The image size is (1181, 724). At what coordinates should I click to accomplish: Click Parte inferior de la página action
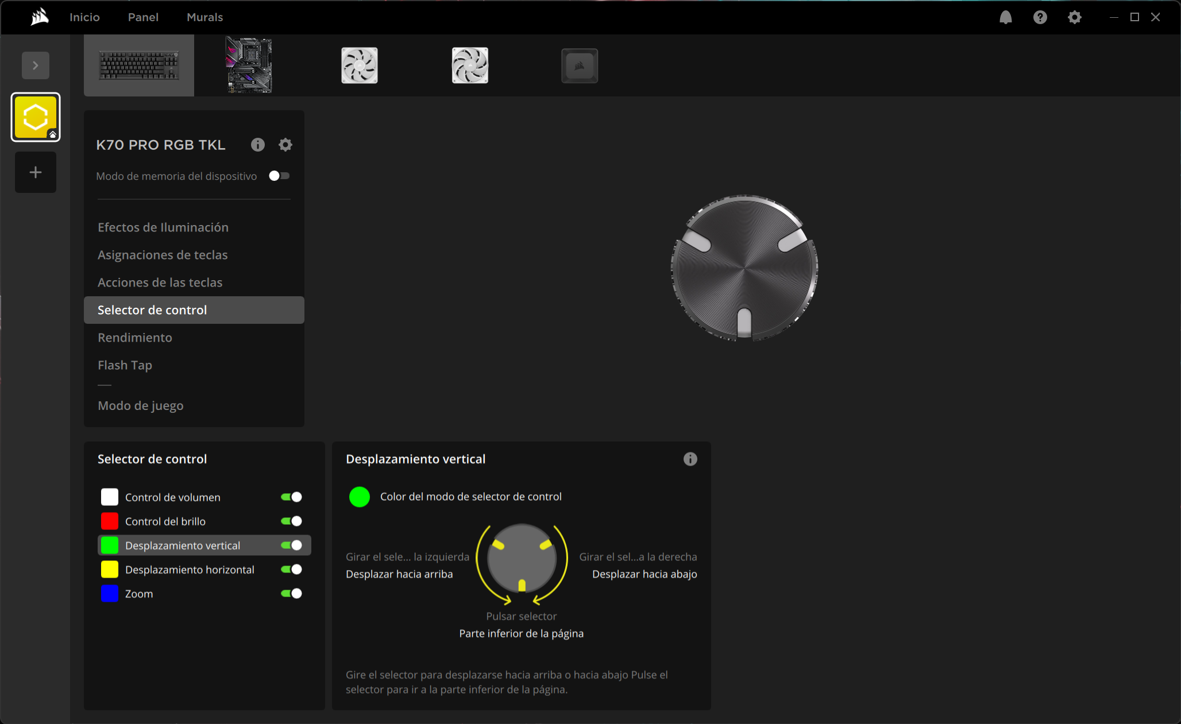point(522,633)
